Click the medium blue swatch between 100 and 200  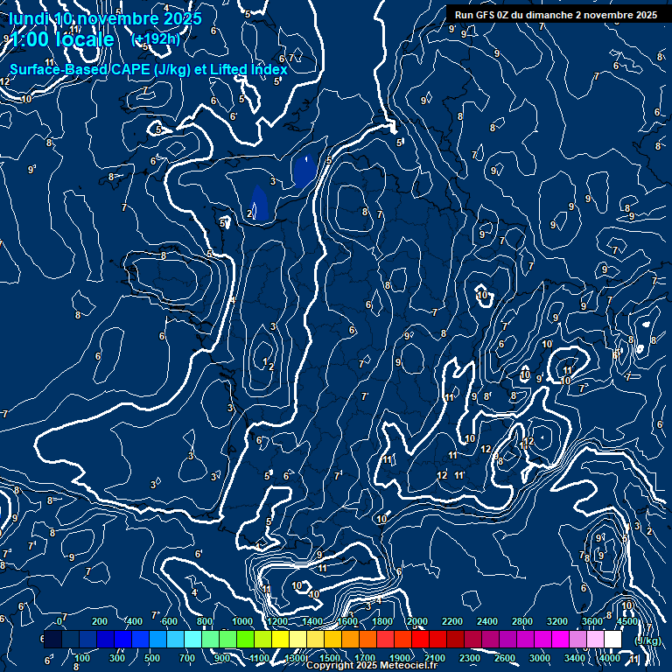pyautogui.click(x=87, y=639)
